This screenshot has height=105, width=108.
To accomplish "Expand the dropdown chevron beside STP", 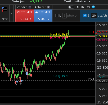I will (x=11, y=13).
